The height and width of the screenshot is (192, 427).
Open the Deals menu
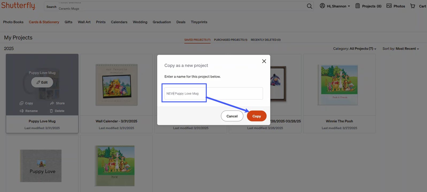click(181, 22)
